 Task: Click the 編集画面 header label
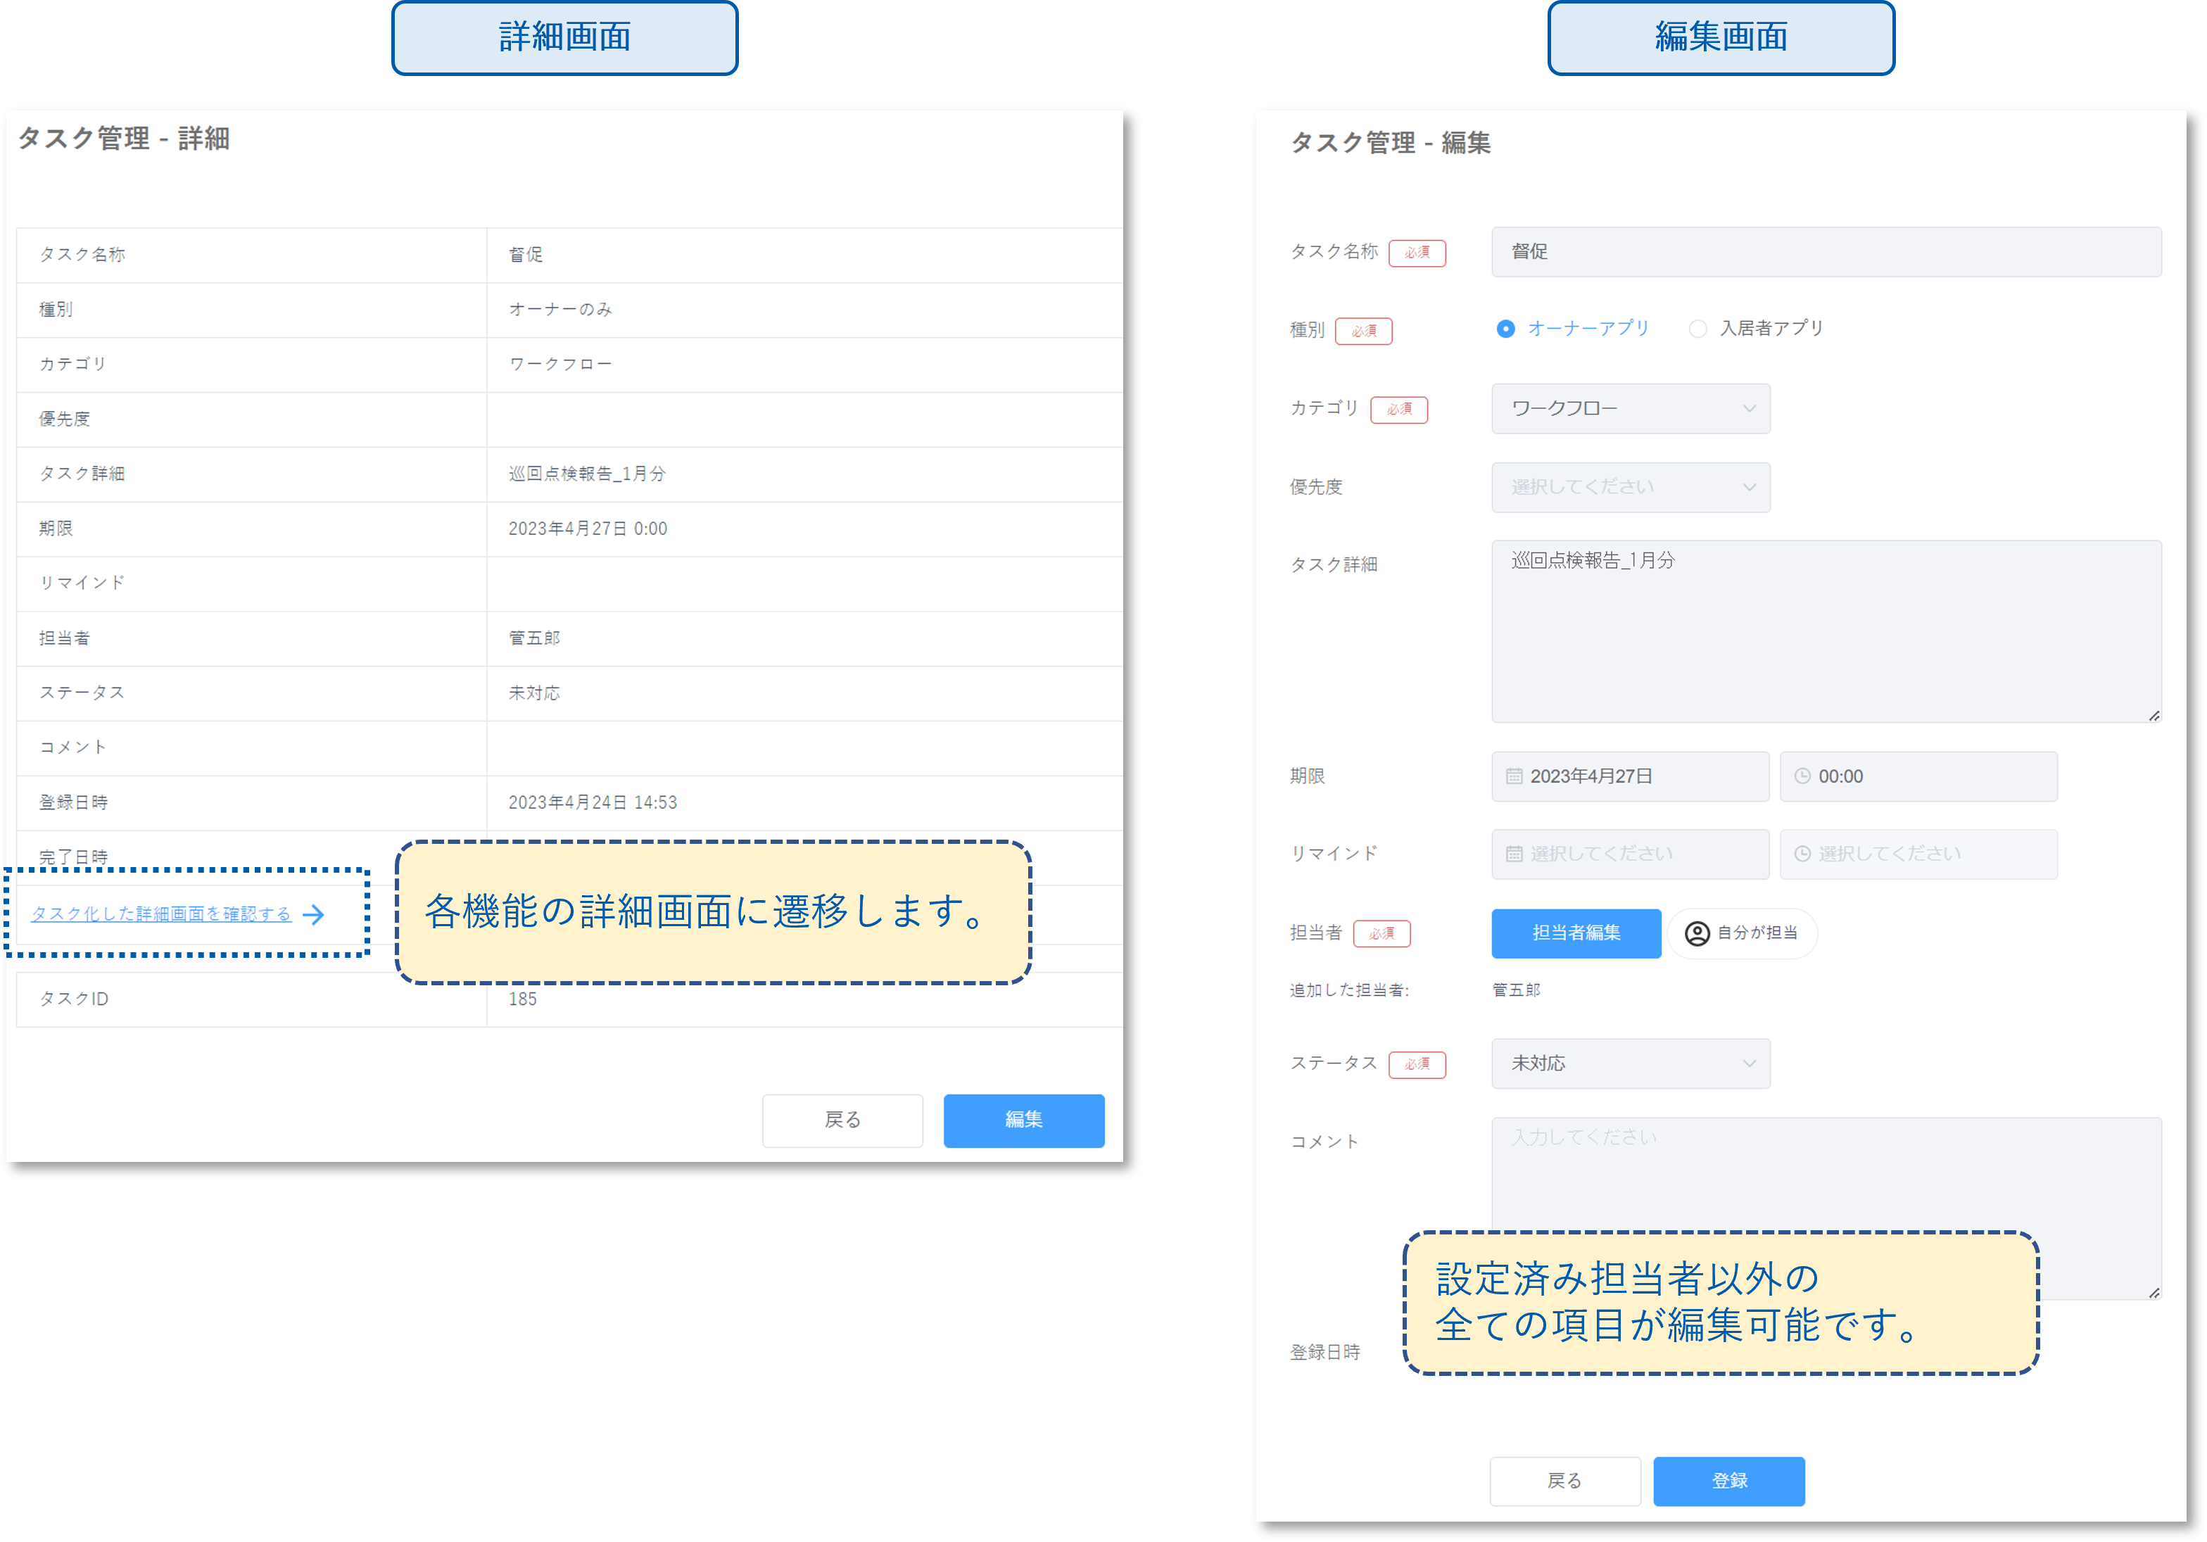[x=1721, y=37]
